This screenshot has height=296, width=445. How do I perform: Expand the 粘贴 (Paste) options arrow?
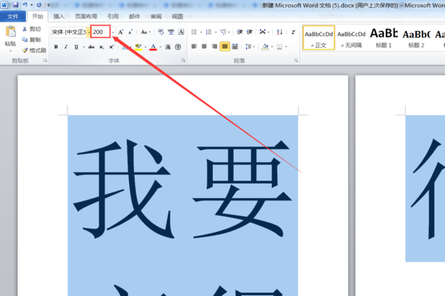[x=10, y=51]
